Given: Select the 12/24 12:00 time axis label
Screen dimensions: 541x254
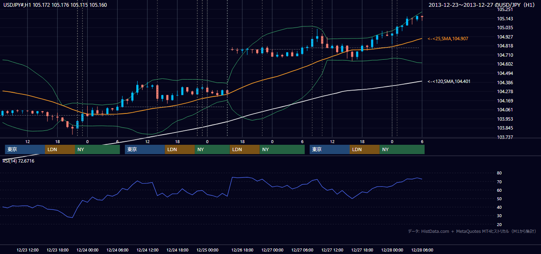Looking at the screenshot, I should click(147, 250).
